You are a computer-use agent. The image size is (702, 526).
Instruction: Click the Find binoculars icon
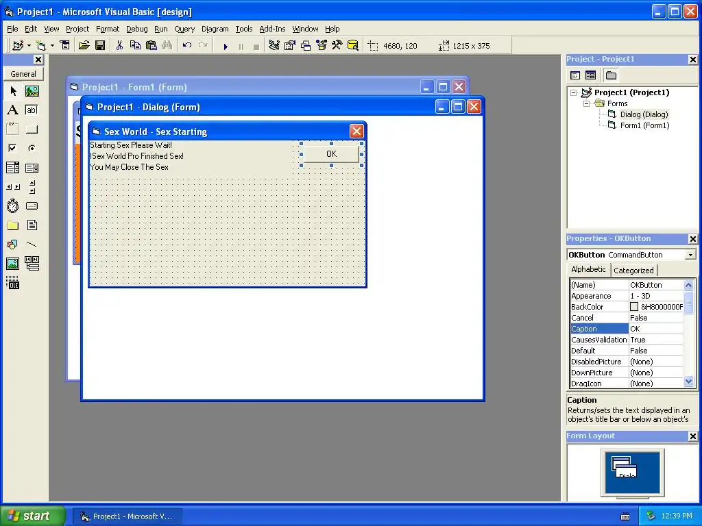point(167,45)
